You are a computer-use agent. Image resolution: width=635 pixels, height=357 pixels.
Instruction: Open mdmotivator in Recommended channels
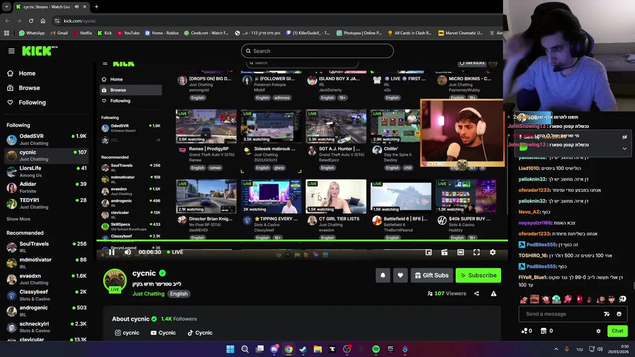tap(47, 263)
